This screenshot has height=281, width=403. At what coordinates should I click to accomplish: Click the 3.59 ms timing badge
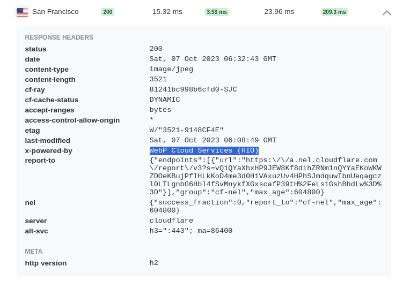pyautogui.click(x=217, y=12)
